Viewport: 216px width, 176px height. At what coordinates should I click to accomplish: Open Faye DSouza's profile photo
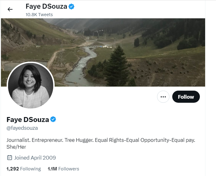tap(30, 86)
